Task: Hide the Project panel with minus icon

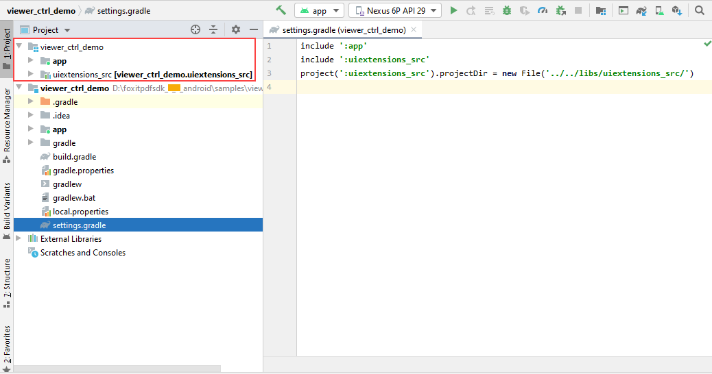Action: tap(253, 29)
